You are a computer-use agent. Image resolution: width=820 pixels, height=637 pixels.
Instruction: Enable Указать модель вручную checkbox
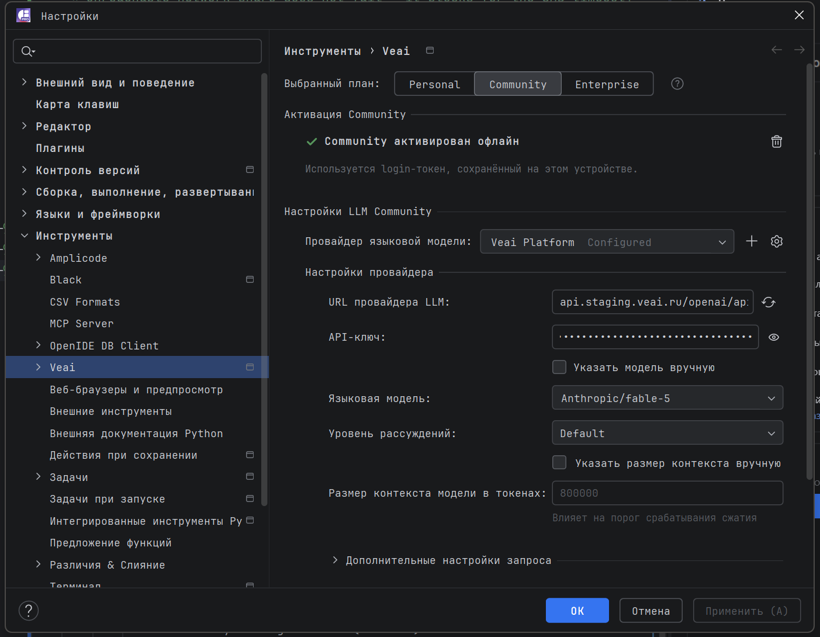pos(559,367)
